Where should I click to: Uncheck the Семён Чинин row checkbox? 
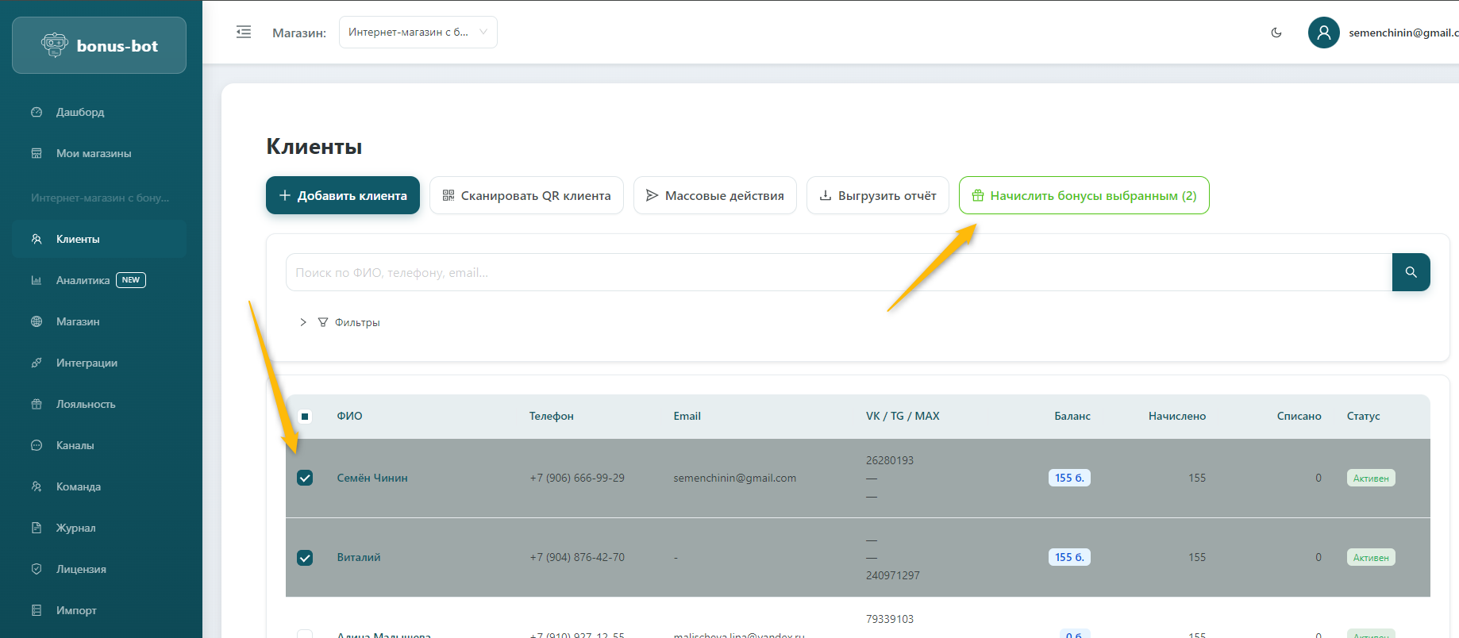point(305,478)
